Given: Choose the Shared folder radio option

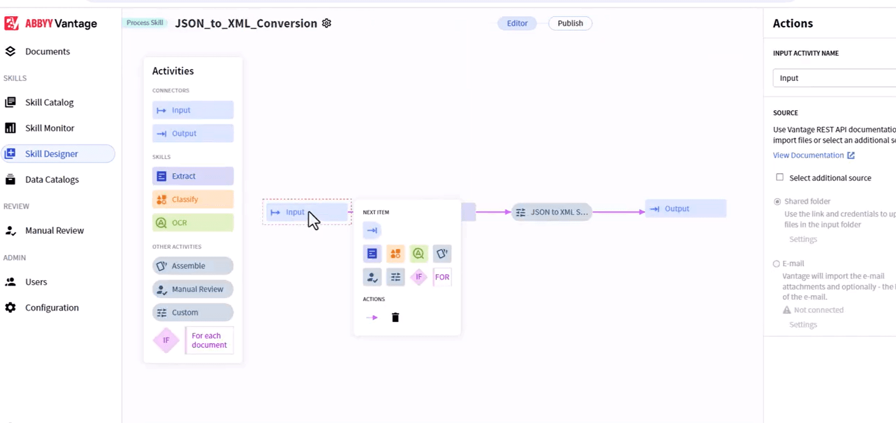Looking at the screenshot, I should (777, 201).
